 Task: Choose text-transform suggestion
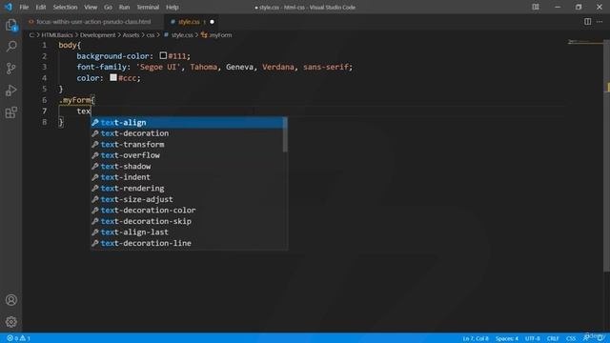(187, 144)
